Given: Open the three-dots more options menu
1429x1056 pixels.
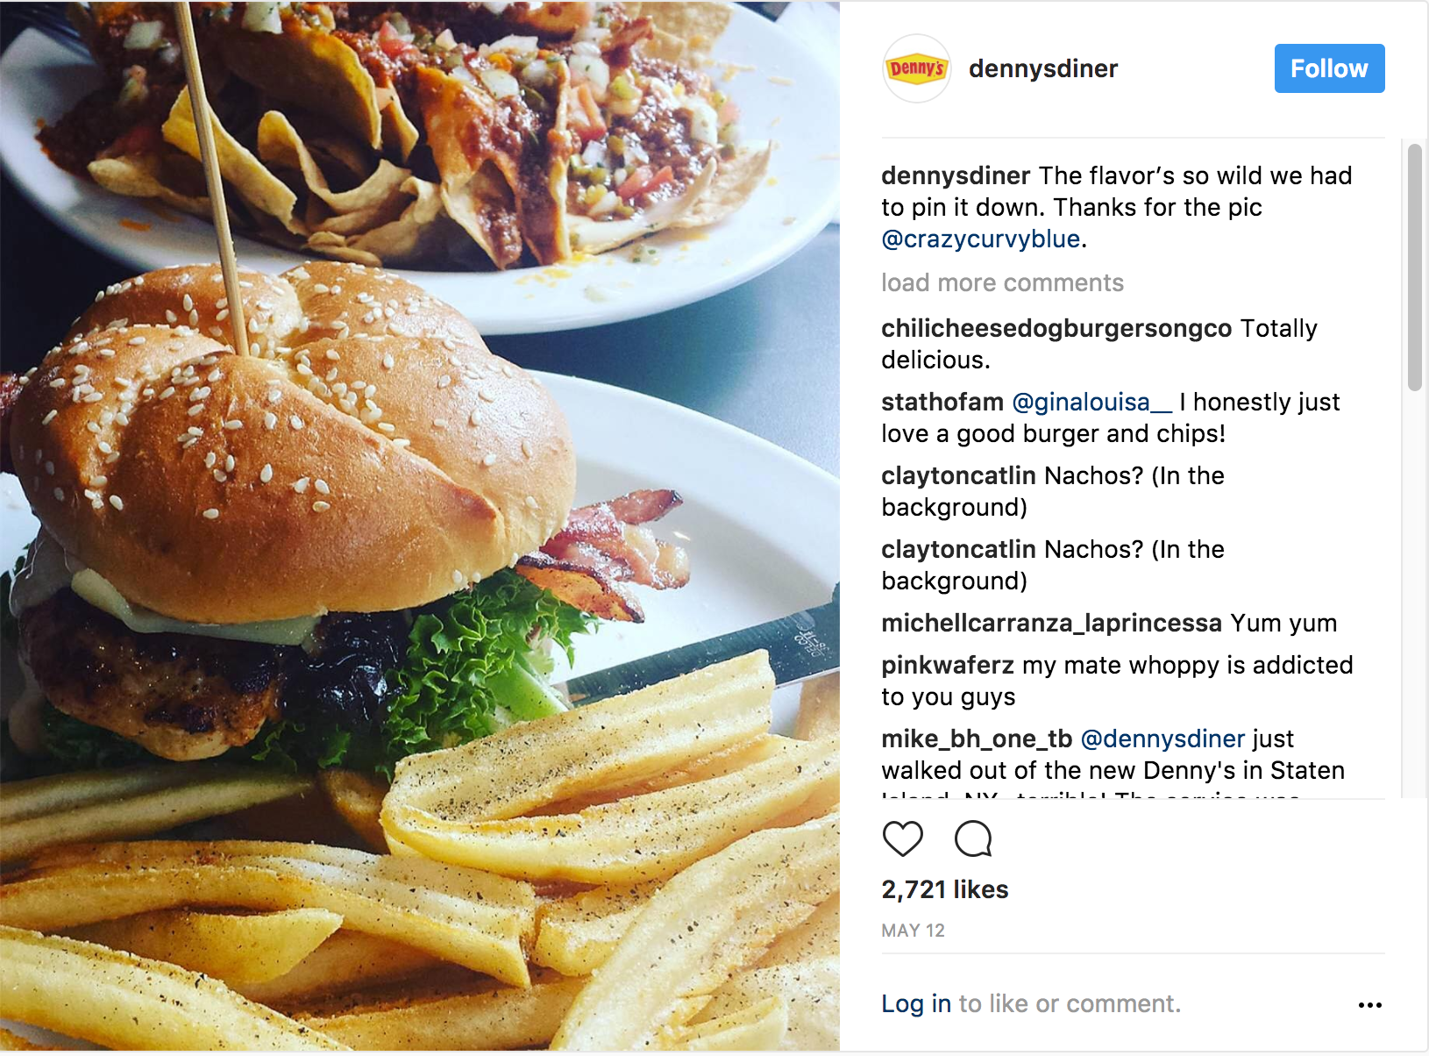Looking at the screenshot, I should [x=1369, y=1005].
